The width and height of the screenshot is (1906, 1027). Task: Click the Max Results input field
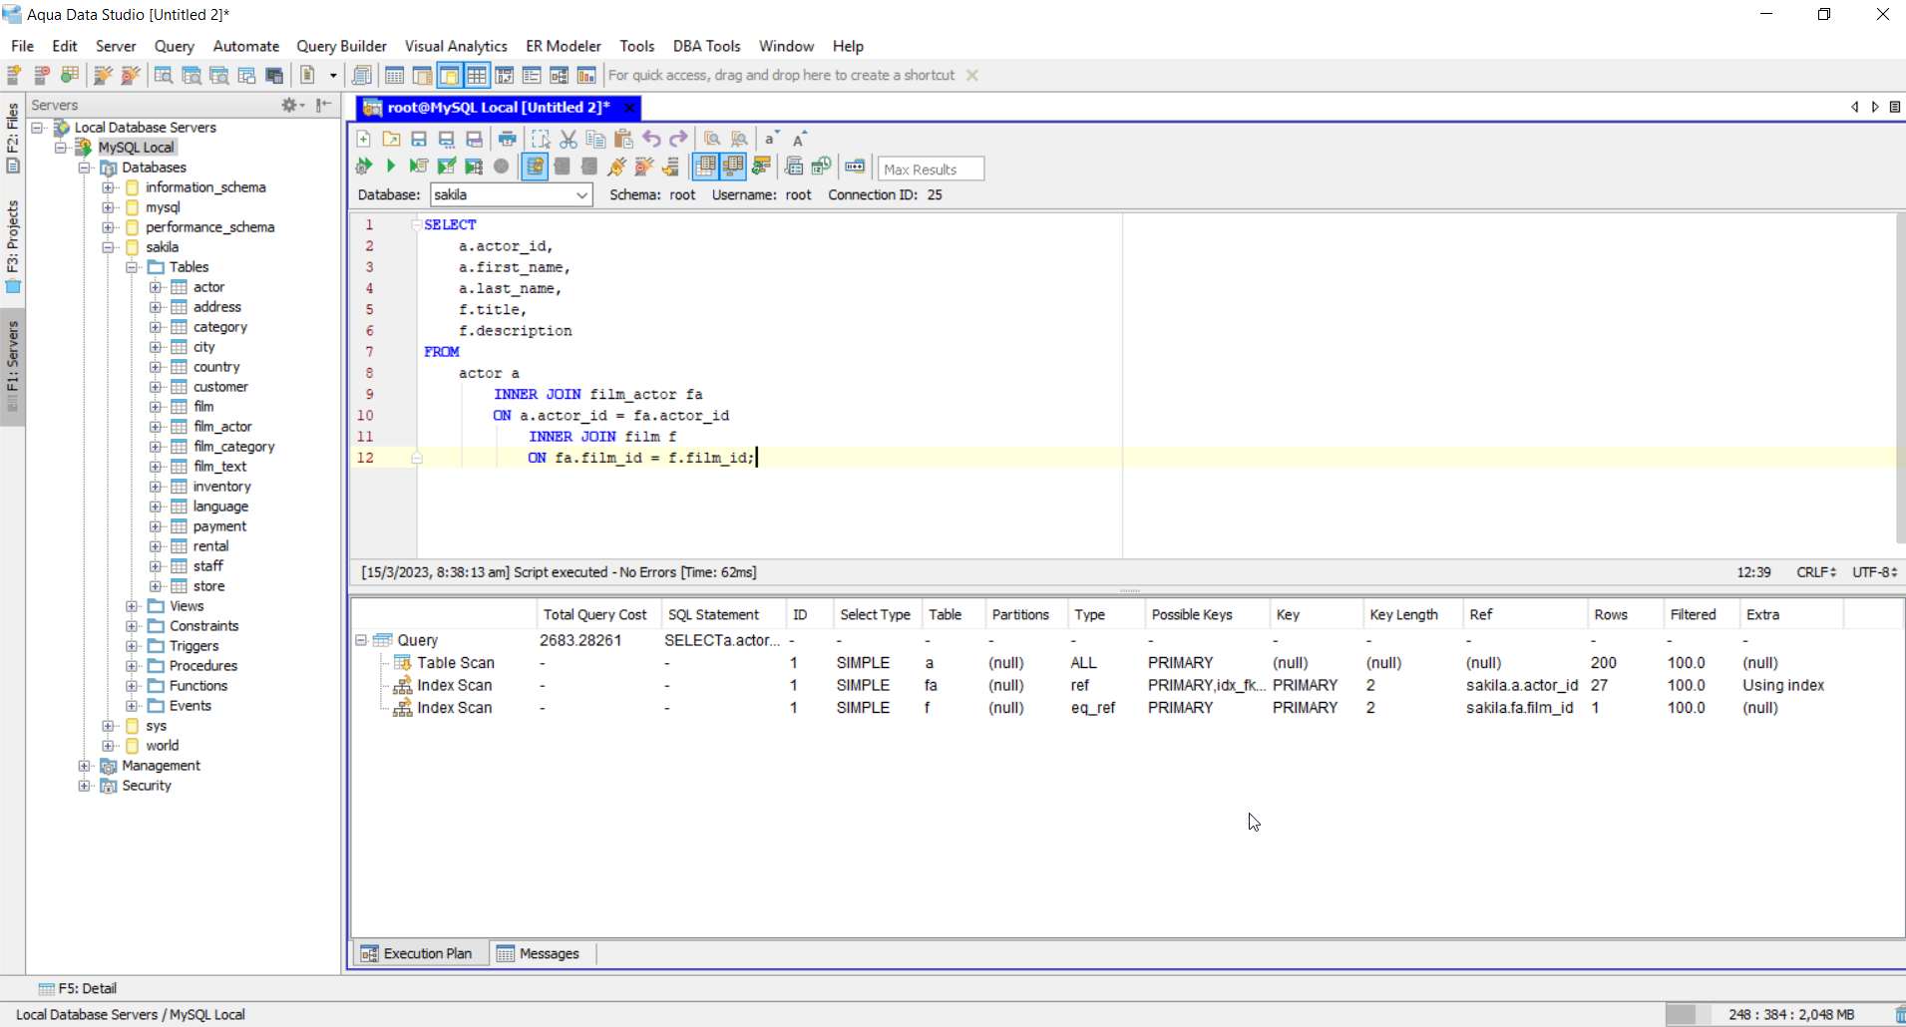[930, 170]
